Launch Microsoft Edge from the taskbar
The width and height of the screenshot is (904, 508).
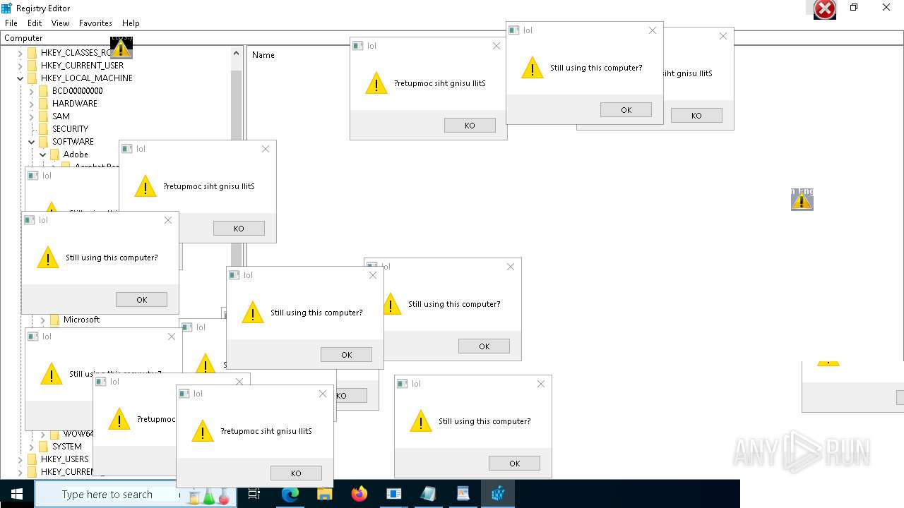[x=290, y=494]
